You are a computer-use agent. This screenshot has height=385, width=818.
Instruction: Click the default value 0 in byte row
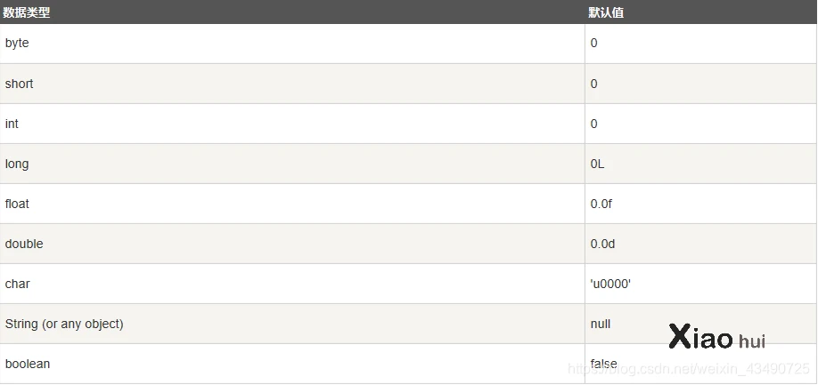(x=594, y=44)
